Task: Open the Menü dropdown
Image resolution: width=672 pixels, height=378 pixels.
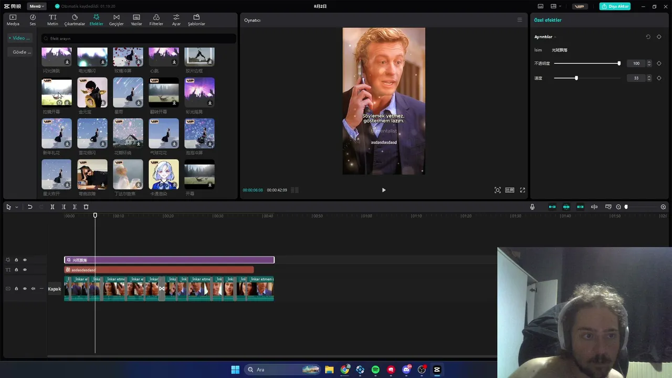Action: point(37,6)
